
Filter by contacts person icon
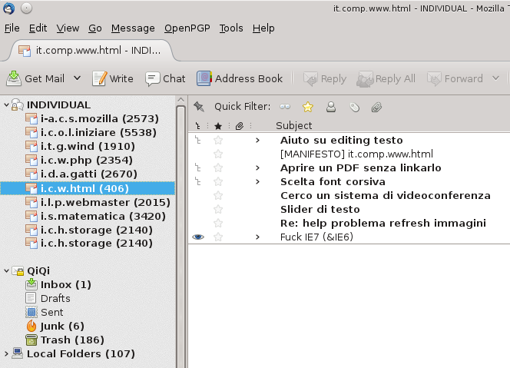[331, 107]
